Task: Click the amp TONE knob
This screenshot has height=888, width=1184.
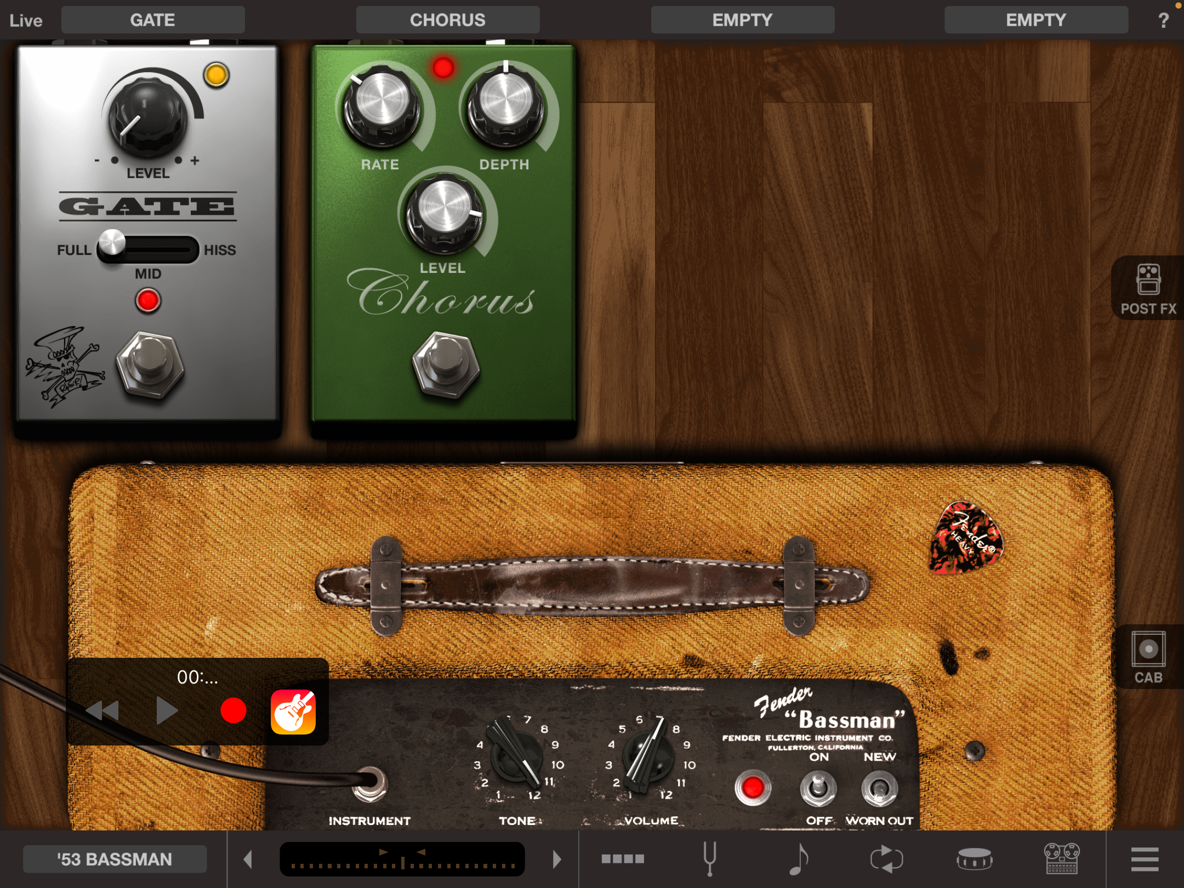Action: [516, 754]
